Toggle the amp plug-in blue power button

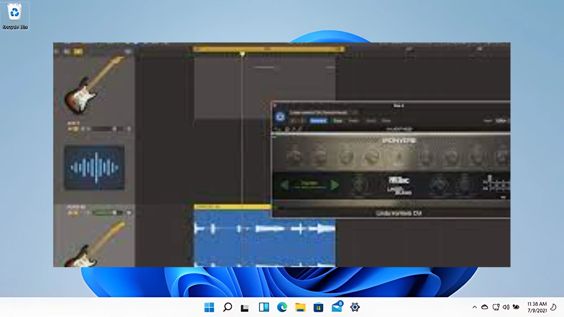click(x=280, y=117)
